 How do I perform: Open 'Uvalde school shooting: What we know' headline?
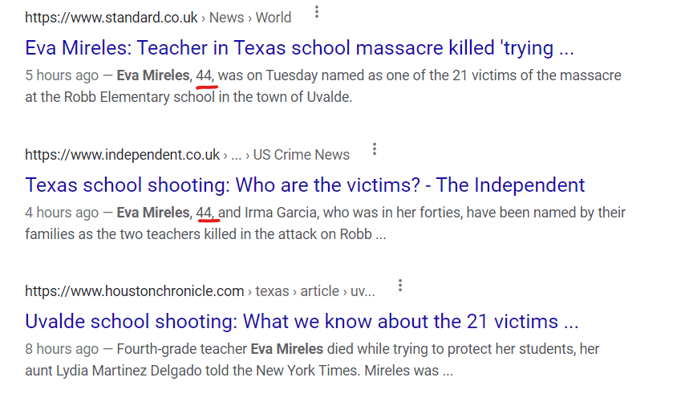[302, 322]
